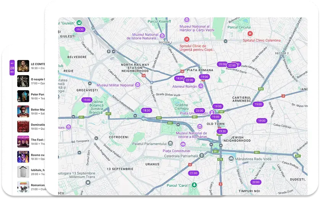Click the Peter Pan event title
This screenshot has height=199, width=320.
coord(37,94)
